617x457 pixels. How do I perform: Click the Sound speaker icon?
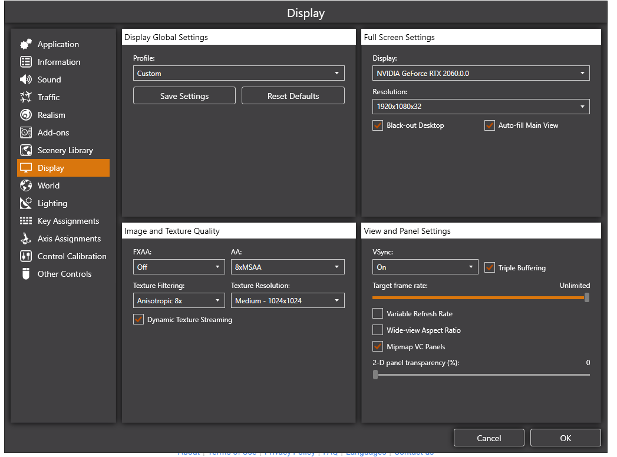click(x=26, y=80)
